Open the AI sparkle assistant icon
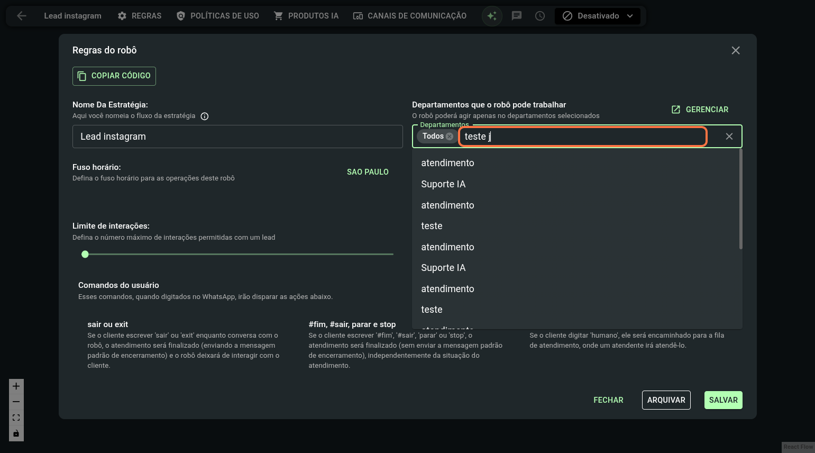Screen dimensions: 815x453 tap(492, 16)
